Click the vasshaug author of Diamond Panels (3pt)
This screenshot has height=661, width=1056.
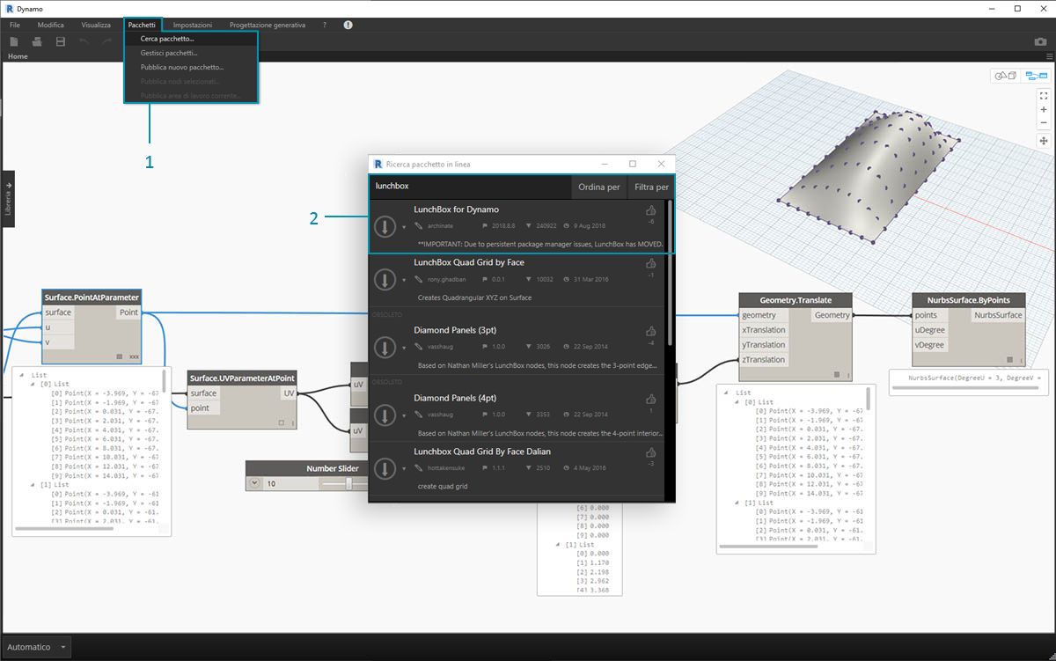441,347
